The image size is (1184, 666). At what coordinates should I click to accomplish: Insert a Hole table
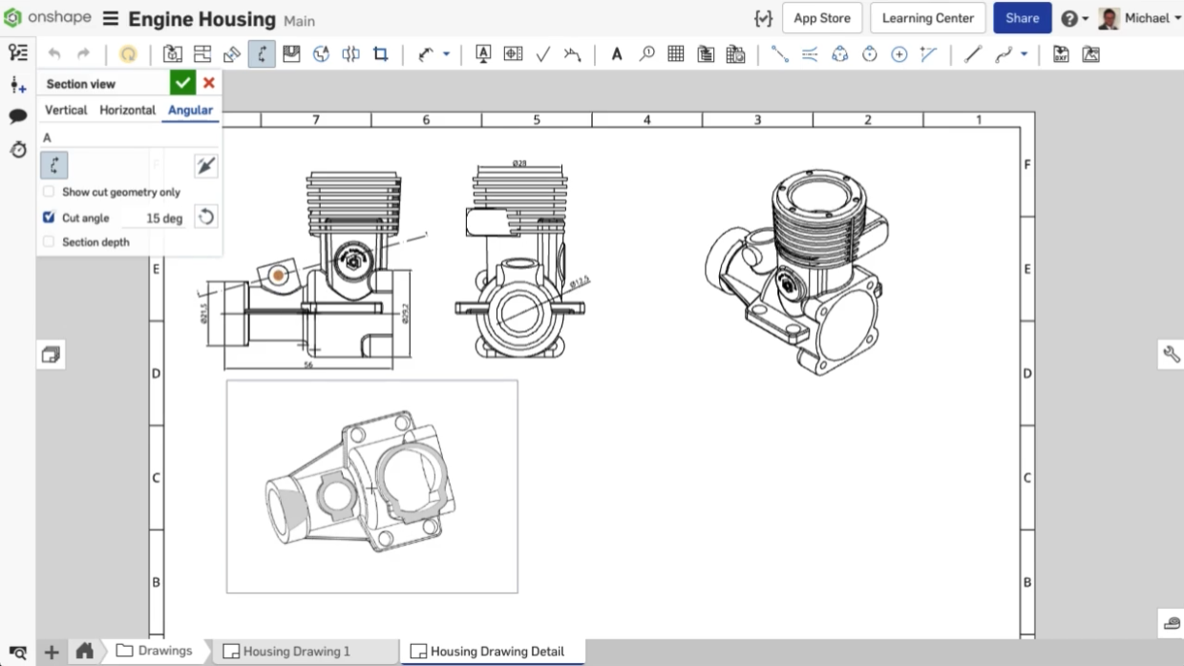coord(735,54)
